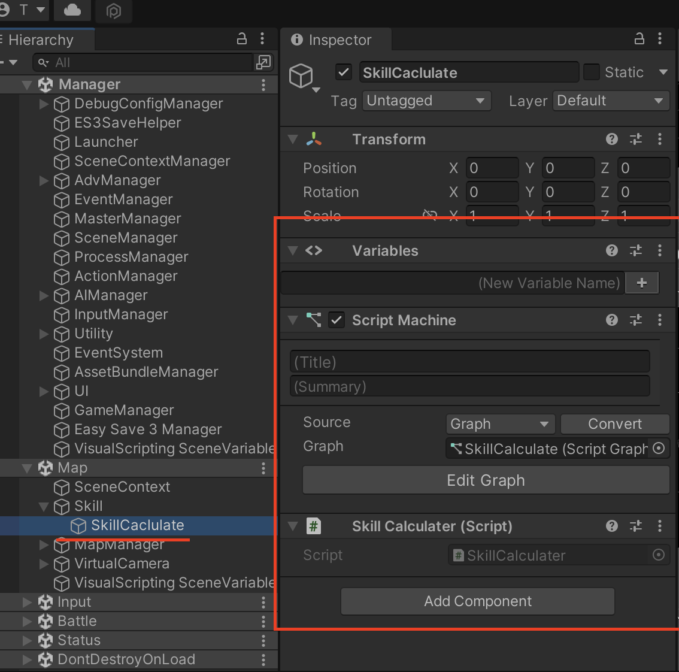Select SceneContext in Hierarchy
The width and height of the screenshot is (679, 672).
pos(122,486)
